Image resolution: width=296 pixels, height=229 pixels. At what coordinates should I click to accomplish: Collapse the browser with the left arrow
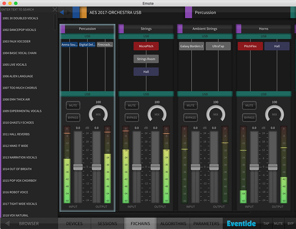(7, 223)
